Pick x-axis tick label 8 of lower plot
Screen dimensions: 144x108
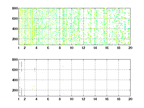tap(60, 99)
